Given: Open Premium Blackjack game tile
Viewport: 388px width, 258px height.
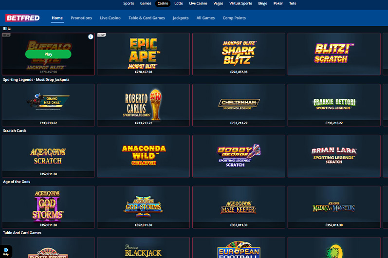Looking at the screenshot, I should 144,248.
